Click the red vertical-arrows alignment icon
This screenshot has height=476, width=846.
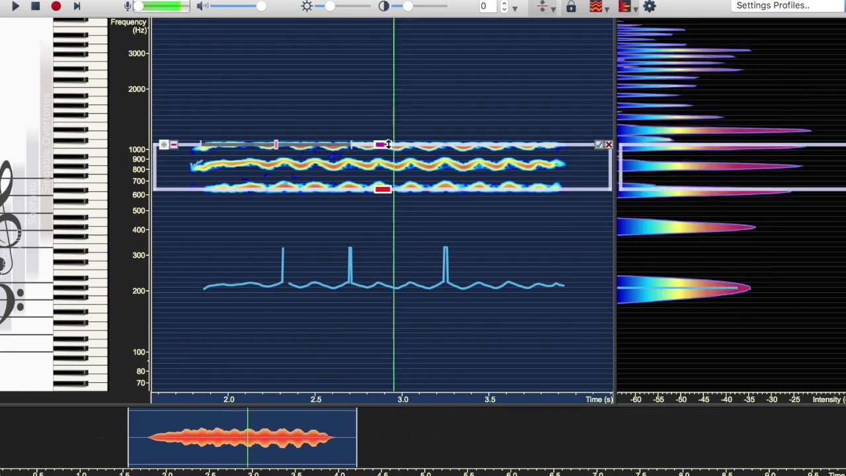(x=542, y=6)
